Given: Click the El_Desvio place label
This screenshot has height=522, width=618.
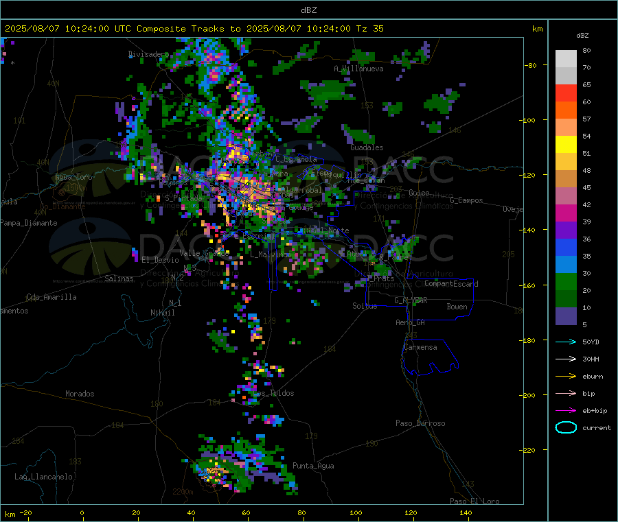Looking at the screenshot, I should pos(161,260).
